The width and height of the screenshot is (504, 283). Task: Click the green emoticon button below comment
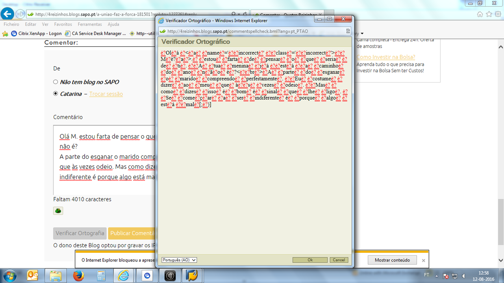point(58,211)
